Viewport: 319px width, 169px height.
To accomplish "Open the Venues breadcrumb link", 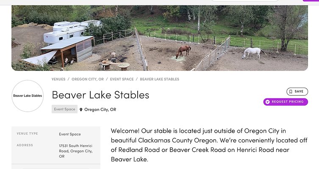I will [58, 79].
